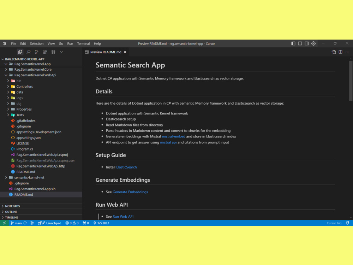Show errors and warnings count
The height and width of the screenshot is (265, 353).
click(72, 223)
